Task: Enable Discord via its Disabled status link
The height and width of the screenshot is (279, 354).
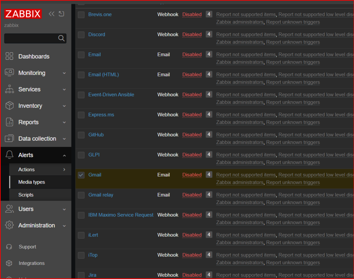Action: [x=192, y=35]
